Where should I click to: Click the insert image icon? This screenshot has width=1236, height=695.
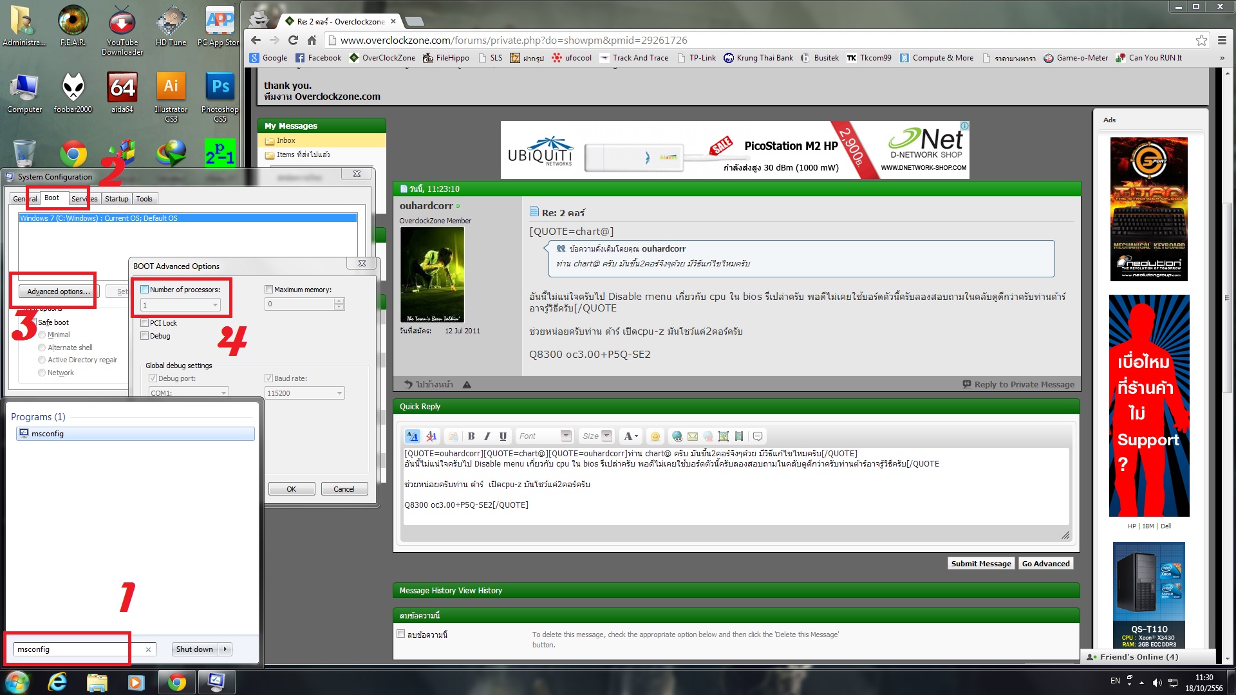coord(724,436)
